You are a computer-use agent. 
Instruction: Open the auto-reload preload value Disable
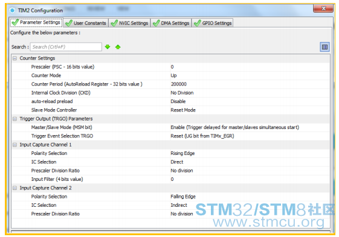178,101
